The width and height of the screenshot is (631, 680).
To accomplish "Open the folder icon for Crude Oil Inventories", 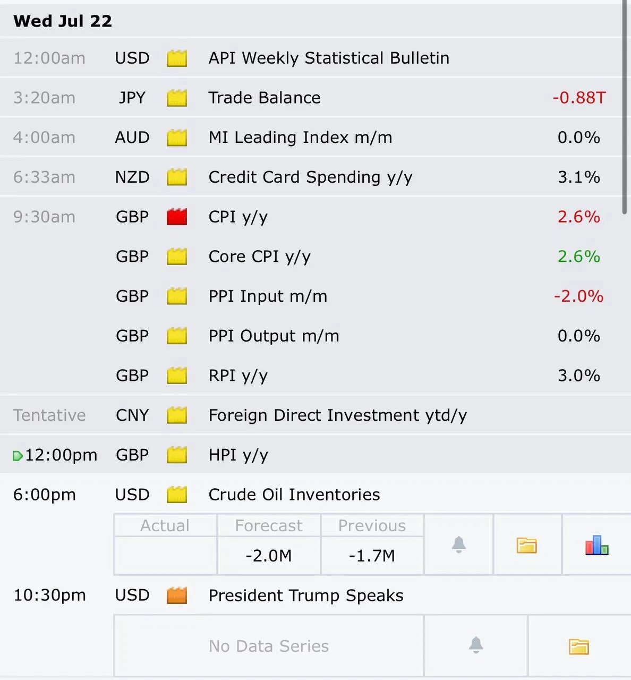I will click(527, 545).
